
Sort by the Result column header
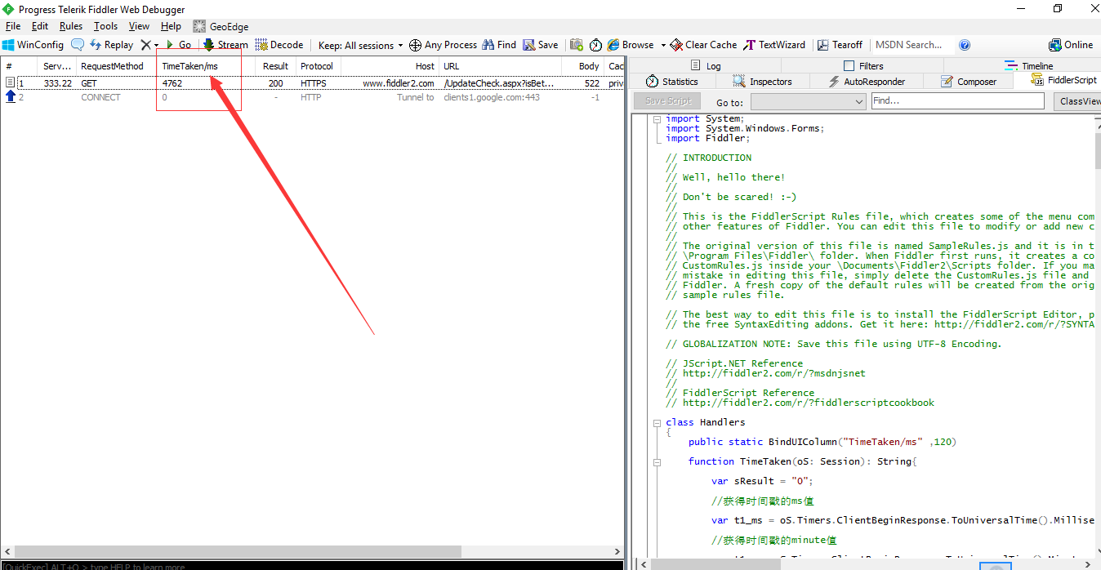click(x=275, y=66)
